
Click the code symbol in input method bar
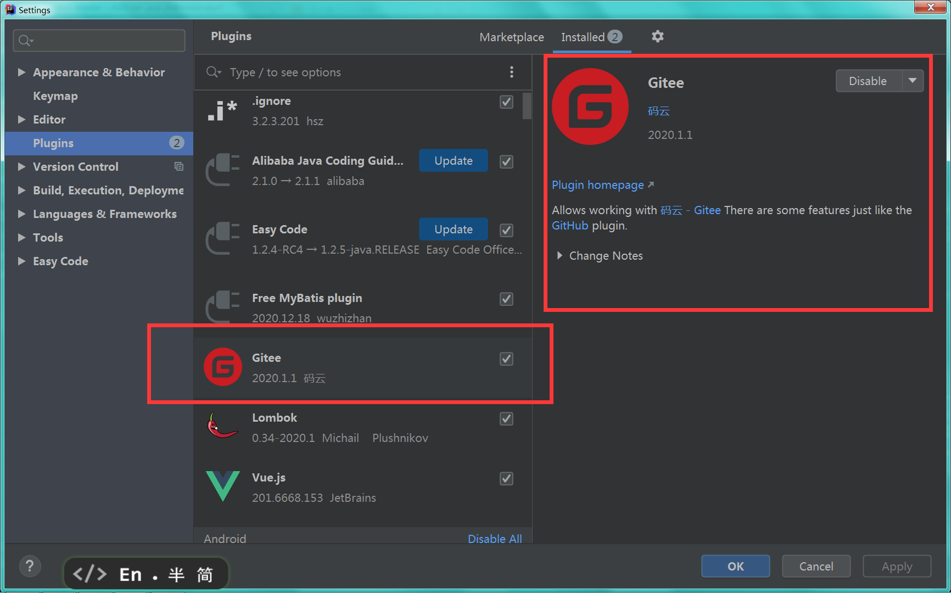point(89,574)
